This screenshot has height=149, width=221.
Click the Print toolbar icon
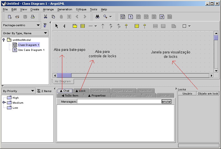(33, 17)
